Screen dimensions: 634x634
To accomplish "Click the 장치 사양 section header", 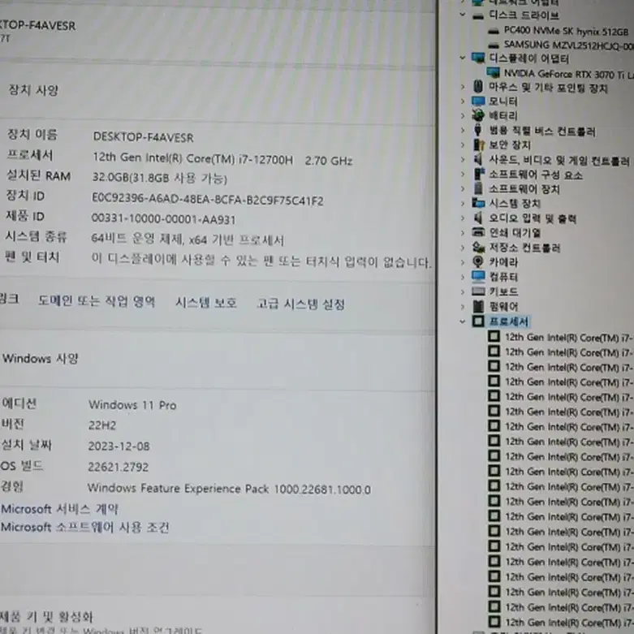I will point(33,90).
